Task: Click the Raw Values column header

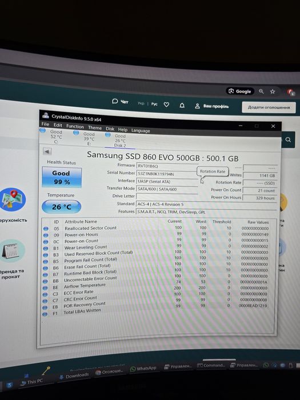Action: (x=258, y=222)
